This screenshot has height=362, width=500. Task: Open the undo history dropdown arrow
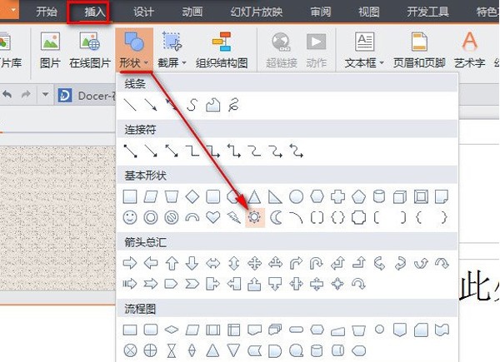coord(46,94)
